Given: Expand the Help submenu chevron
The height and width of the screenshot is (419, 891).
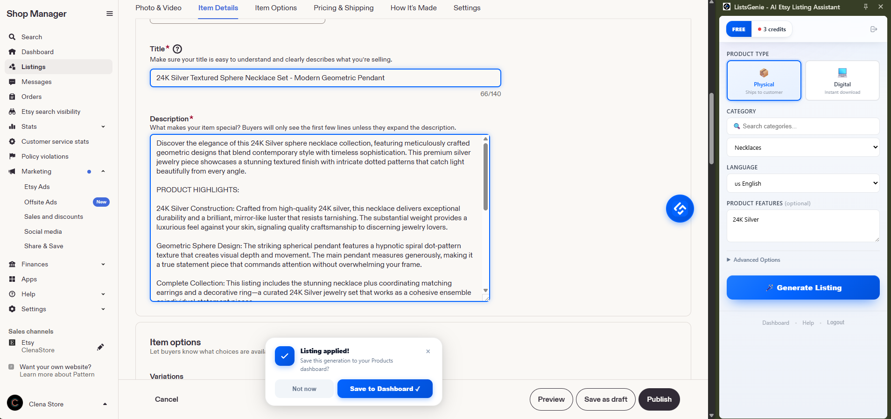Looking at the screenshot, I should (x=103, y=294).
